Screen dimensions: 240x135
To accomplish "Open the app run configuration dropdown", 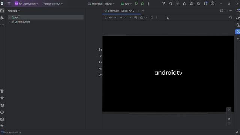I will tap(126, 3).
